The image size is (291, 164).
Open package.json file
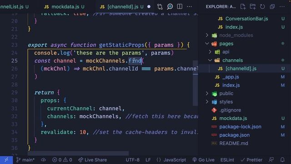tap(235, 135)
